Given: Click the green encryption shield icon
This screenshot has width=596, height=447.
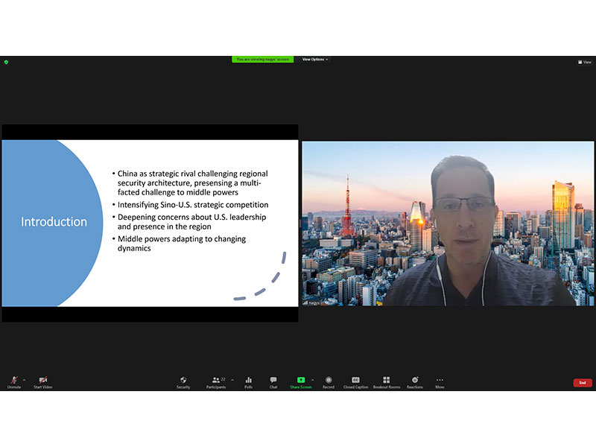Looking at the screenshot, I should (x=6, y=62).
